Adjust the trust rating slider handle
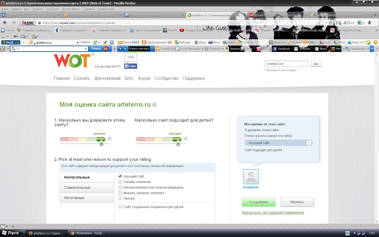 (101, 144)
